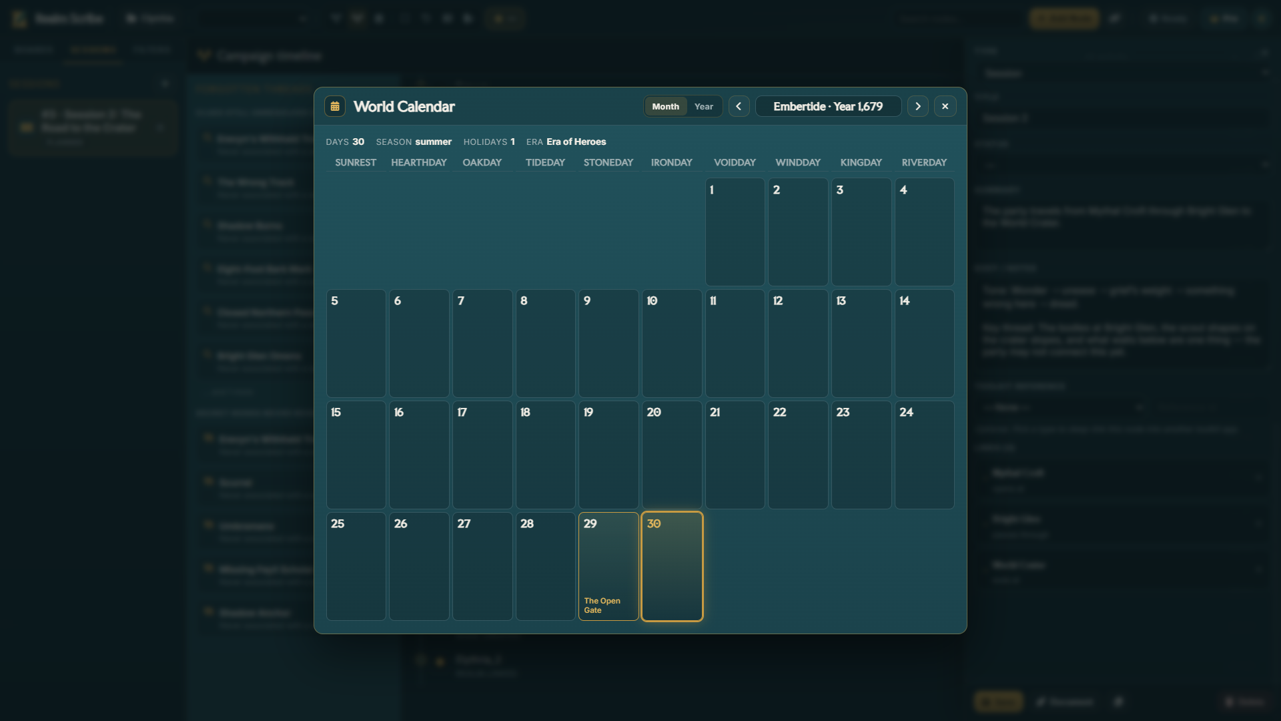The image size is (1281, 721).
Task: Click the RIVERDAY column header
Action: click(924, 162)
